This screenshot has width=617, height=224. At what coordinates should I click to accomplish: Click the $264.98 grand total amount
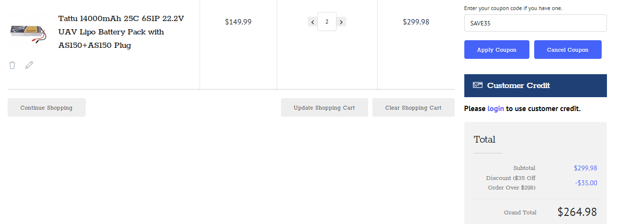point(577,212)
